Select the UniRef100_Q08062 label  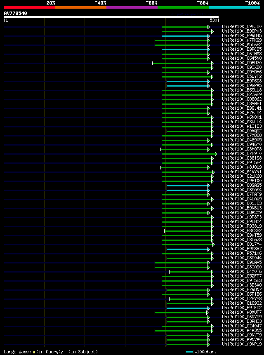point(242,99)
